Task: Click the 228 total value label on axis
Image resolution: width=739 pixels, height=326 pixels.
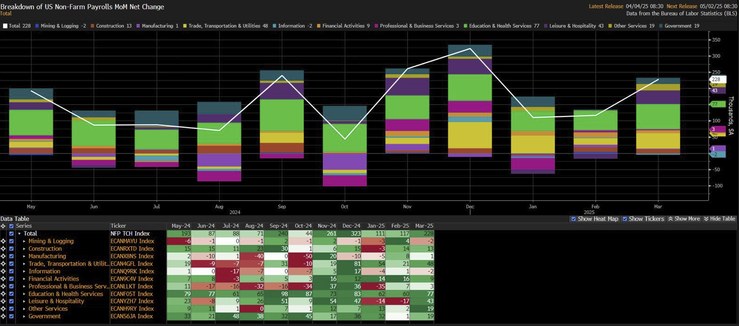Action: [x=716, y=80]
